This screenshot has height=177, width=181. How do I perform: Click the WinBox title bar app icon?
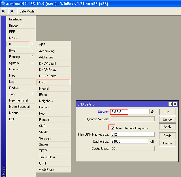pos(3,4)
